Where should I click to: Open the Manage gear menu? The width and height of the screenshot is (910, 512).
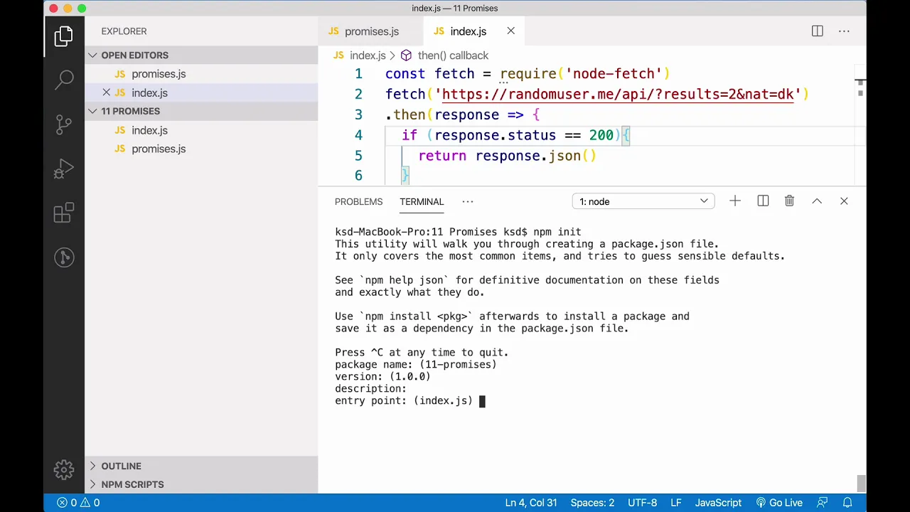point(64,469)
